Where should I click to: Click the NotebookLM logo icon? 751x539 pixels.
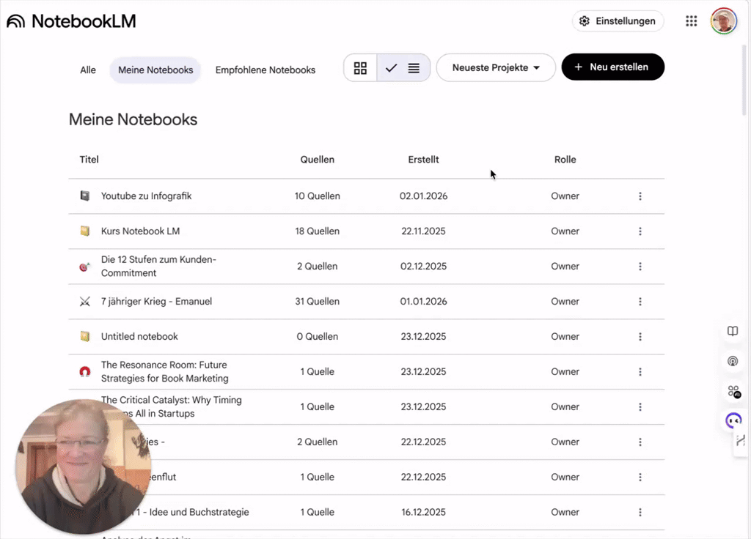point(16,21)
